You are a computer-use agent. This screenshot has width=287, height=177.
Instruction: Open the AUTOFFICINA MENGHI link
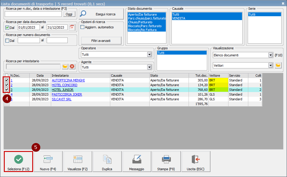(68, 80)
